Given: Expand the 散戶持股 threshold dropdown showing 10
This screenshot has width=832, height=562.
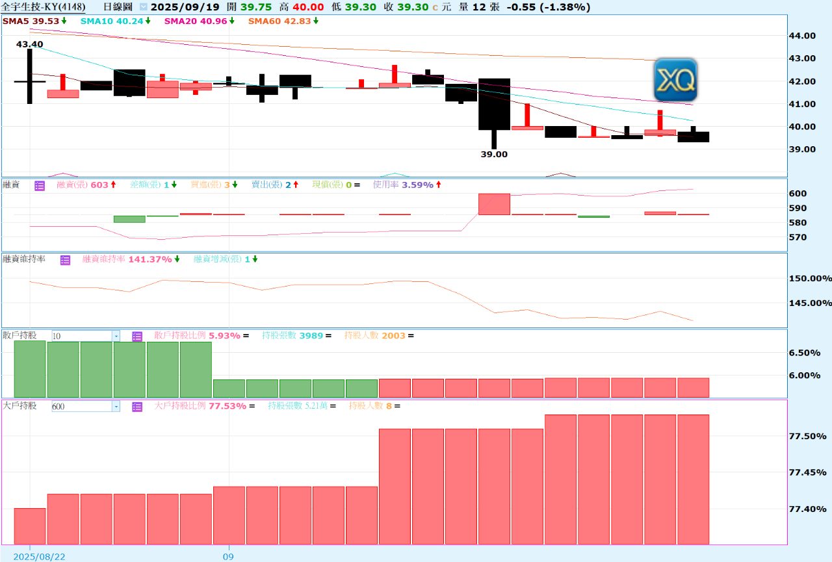Looking at the screenshot, I should pyautogui.click(x=116, y=336).
